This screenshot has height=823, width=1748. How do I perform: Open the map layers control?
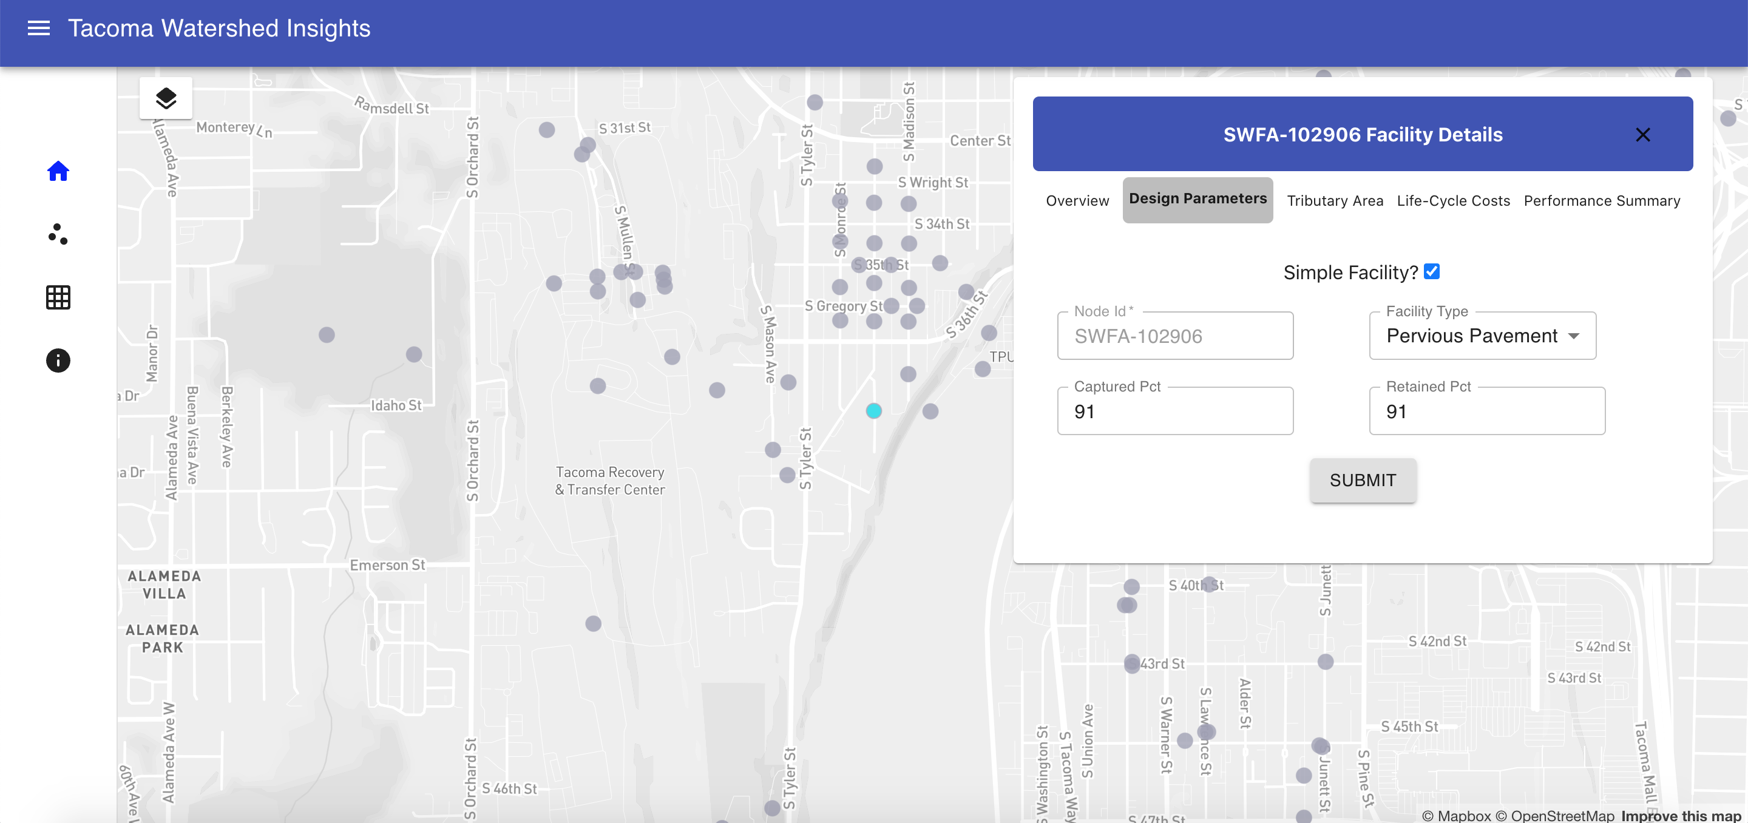coord(166,98)
